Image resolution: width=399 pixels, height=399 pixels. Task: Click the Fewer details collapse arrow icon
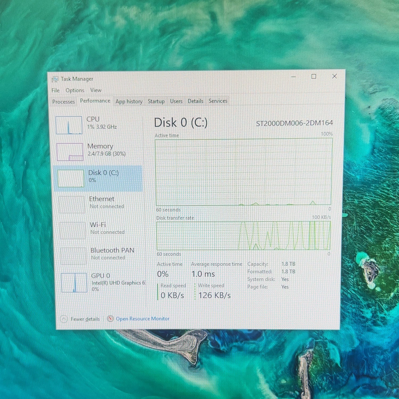coord(64,319)
